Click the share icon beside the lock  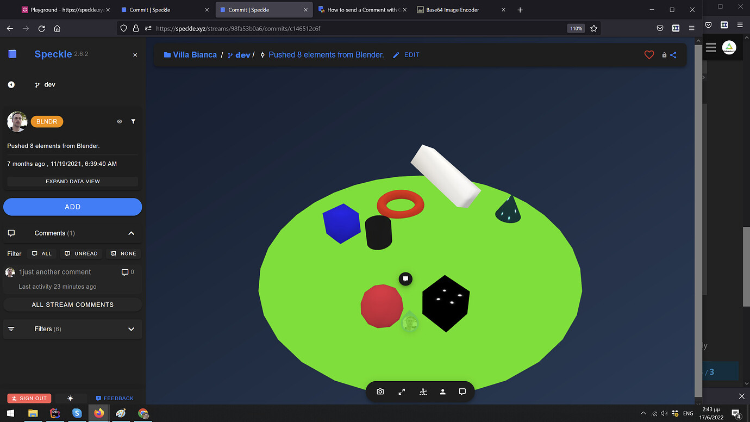click(673, 55)
